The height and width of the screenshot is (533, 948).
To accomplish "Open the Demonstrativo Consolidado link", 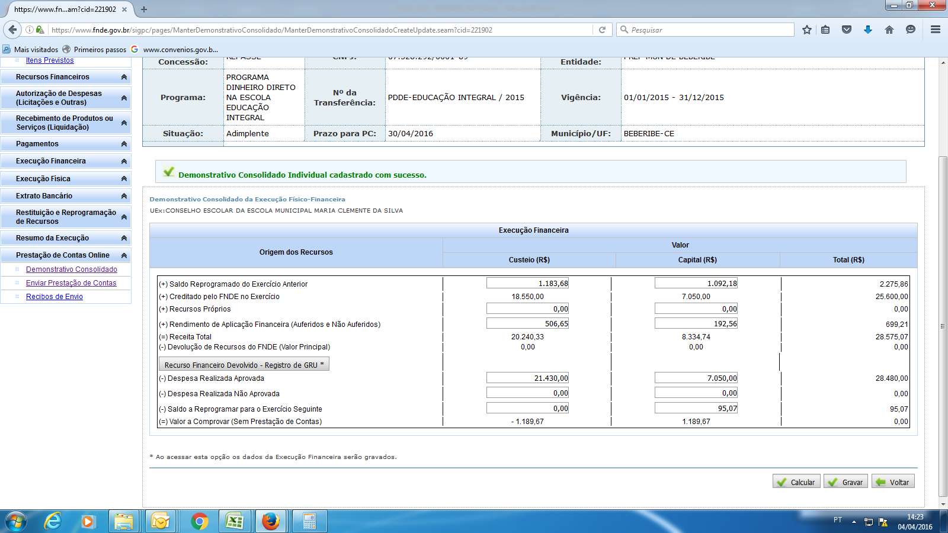I will pyautogui.click(x=72, y=269).
